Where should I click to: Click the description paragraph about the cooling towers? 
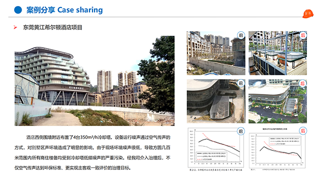(x=93, y=152)
